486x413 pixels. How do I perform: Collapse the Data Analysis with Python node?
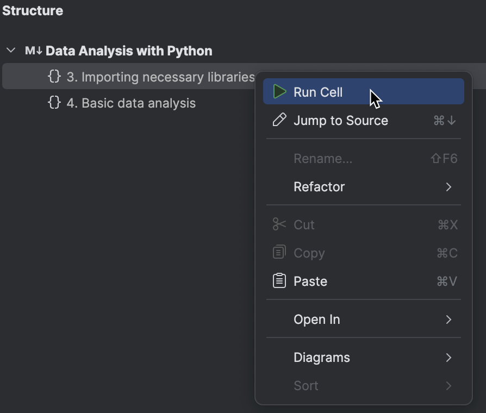[x=11, y=50]
